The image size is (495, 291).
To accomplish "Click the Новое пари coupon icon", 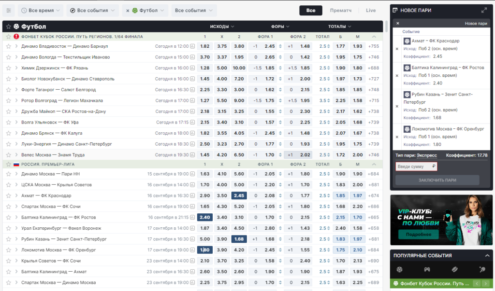I will pos(395,11).
